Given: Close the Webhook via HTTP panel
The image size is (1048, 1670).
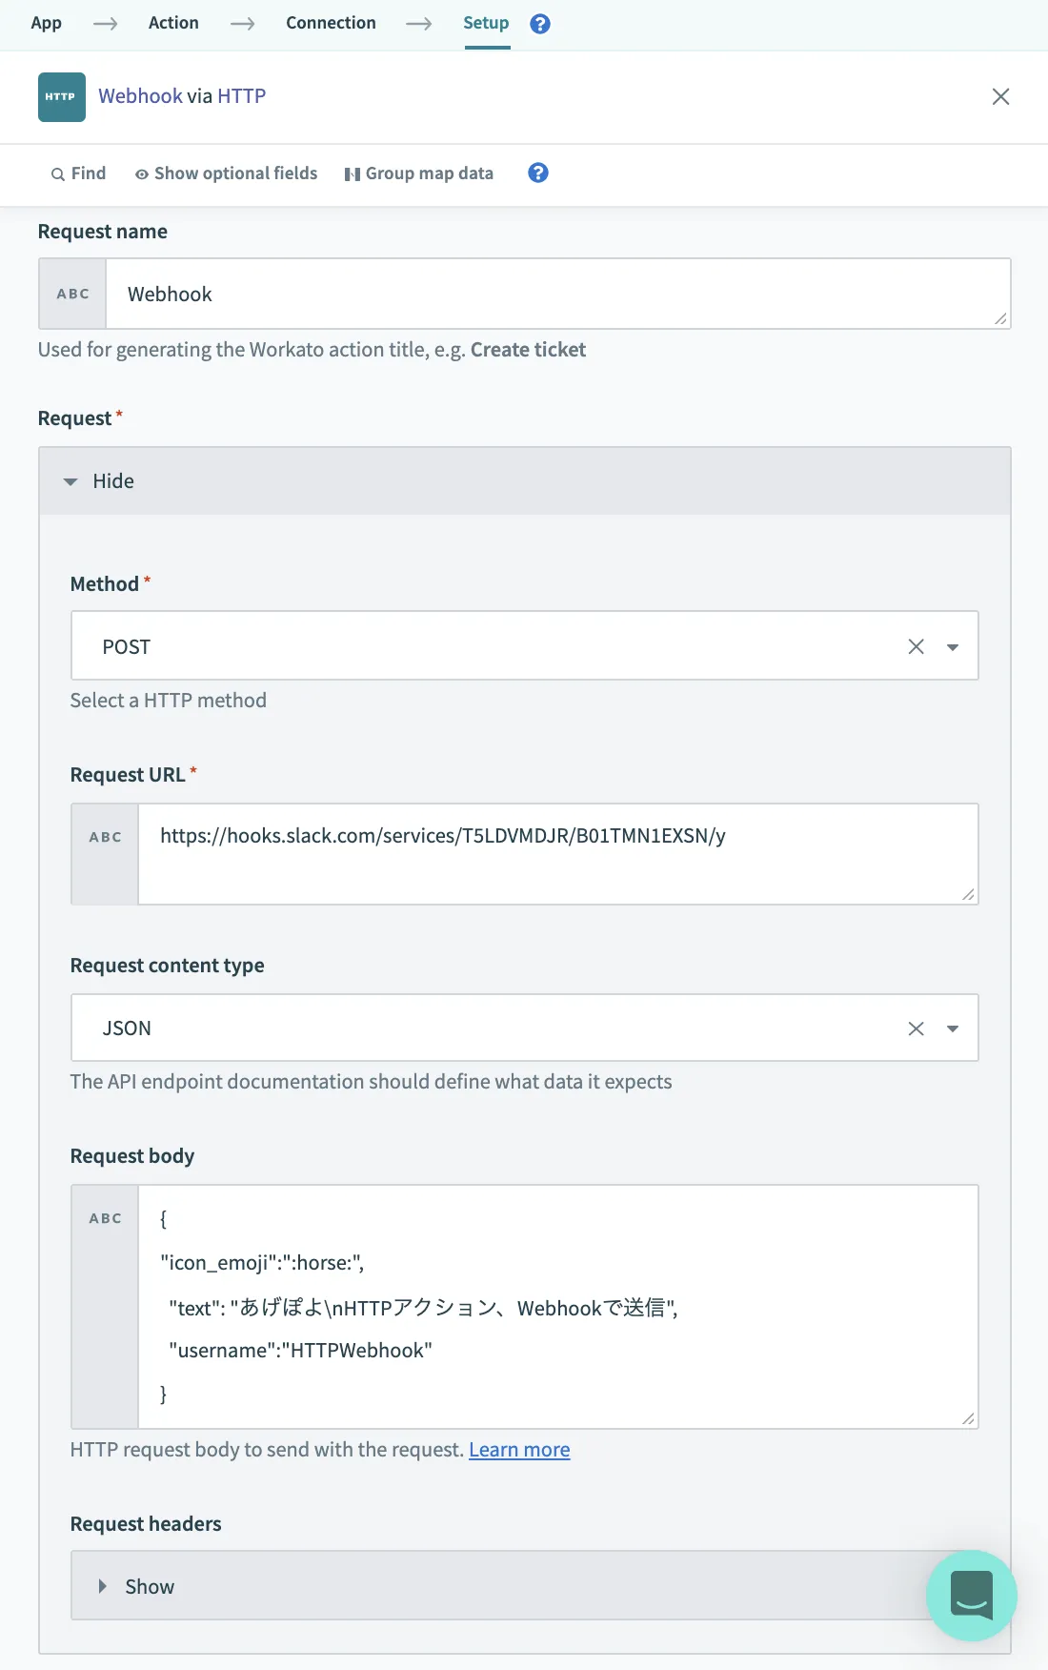Looking at the screenshot, I should coord(1000,96).
